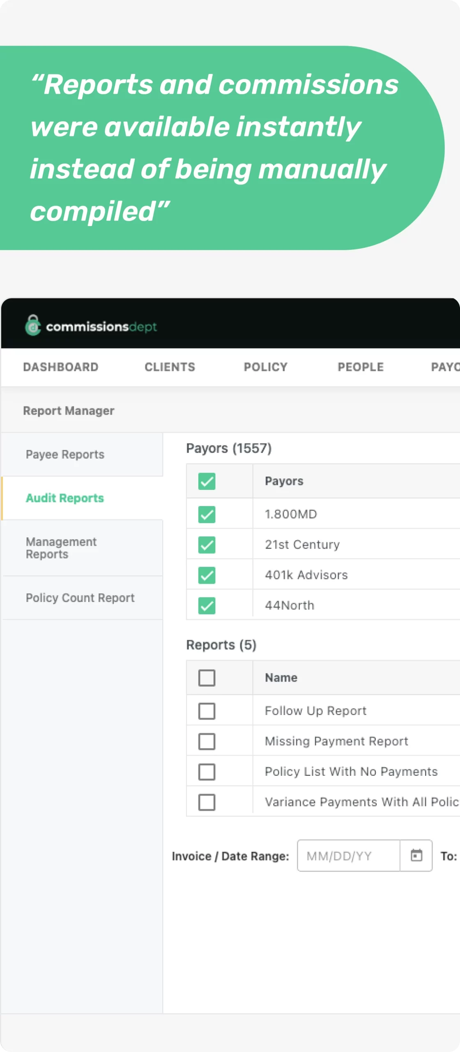Uncheck the 21st Century payor checkbox

click(207, 545)
